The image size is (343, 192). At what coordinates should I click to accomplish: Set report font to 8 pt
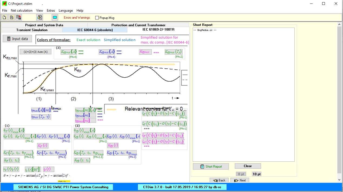pos(241,174)
